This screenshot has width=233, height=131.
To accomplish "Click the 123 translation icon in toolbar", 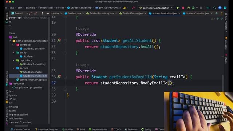I will [x=208, y=8].
